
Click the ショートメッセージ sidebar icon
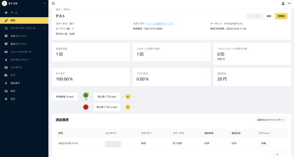(x=6, y=52)
